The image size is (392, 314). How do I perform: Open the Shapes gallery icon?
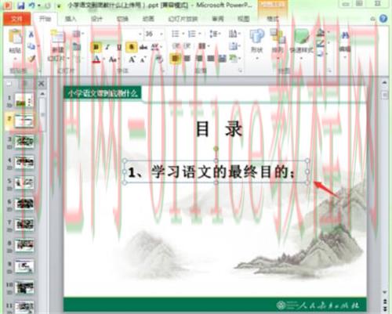point(256,36)
